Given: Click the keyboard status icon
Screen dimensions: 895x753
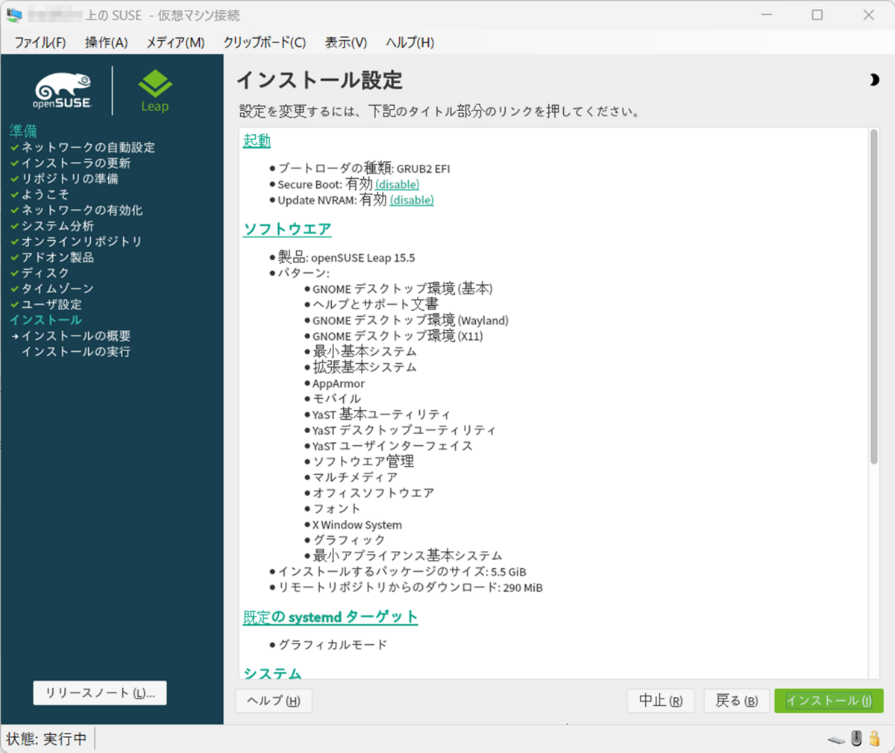Looking at the screenshot, I should tap(836, 740).
